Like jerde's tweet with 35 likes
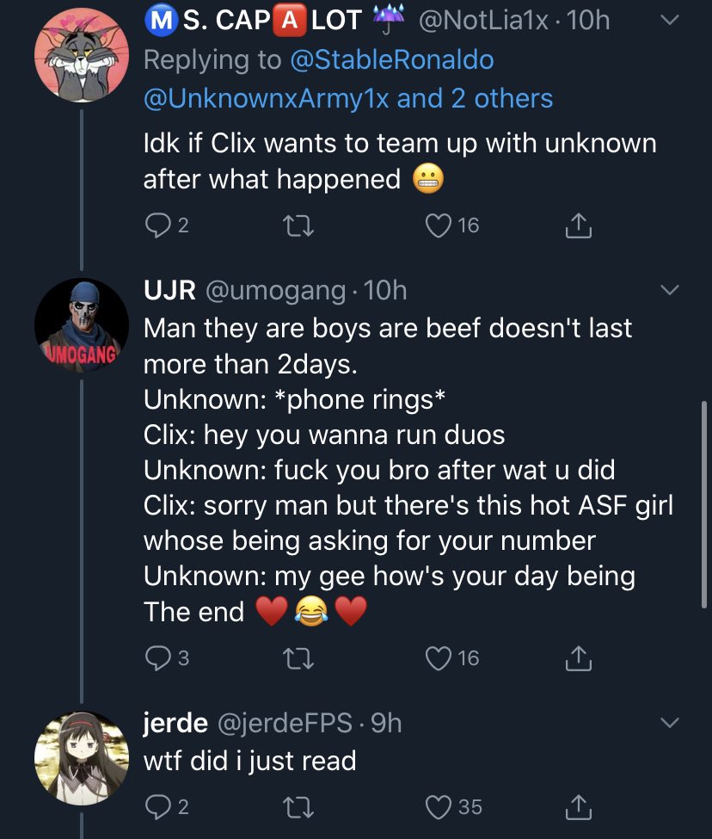 click(439, 806)
